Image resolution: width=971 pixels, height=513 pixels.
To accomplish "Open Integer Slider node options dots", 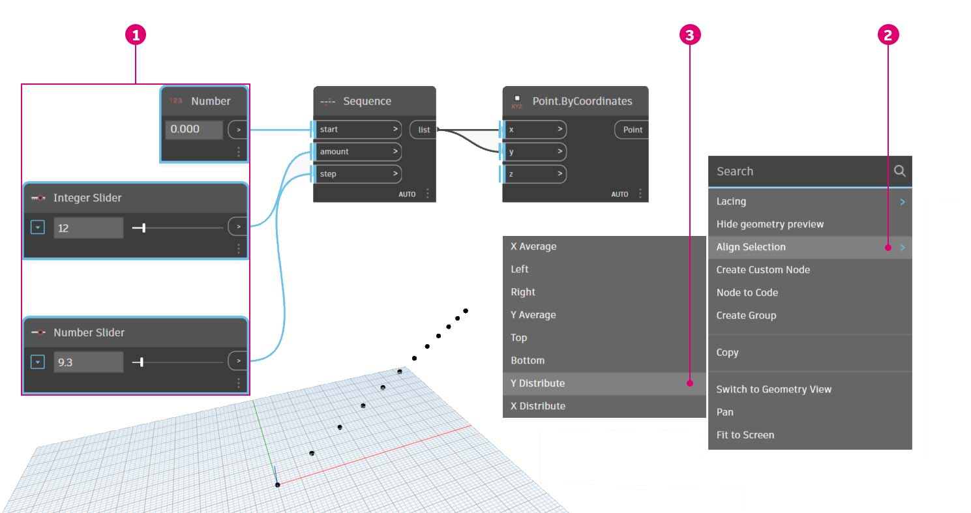I will pyautogui.click(x=239, y=249).
